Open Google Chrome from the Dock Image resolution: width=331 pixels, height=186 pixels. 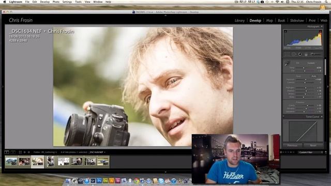pos(136,181)
